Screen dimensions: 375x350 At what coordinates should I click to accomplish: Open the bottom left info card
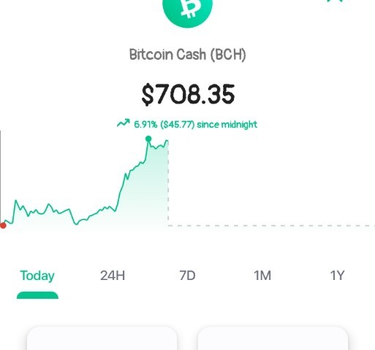(x=102, y=338)
